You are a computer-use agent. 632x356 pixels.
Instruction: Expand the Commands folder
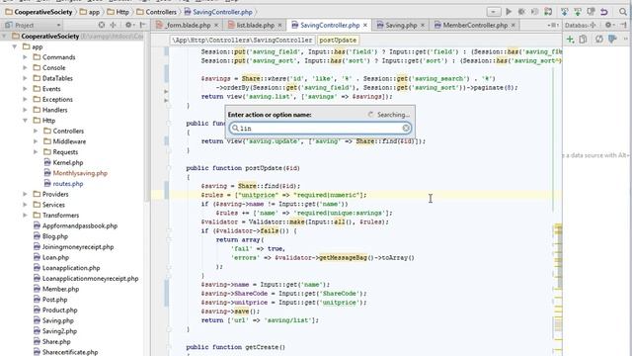coord(25,57)
